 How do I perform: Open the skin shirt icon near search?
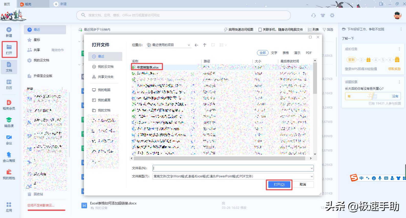click(323, 15)
